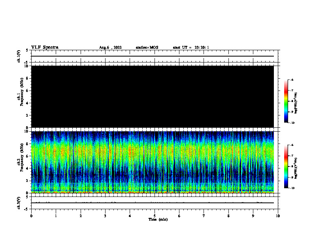Viewport: 313px width, 242px height.
Task: Click the upper ch.1 colorbar scale
Action: tap(286, 101)
